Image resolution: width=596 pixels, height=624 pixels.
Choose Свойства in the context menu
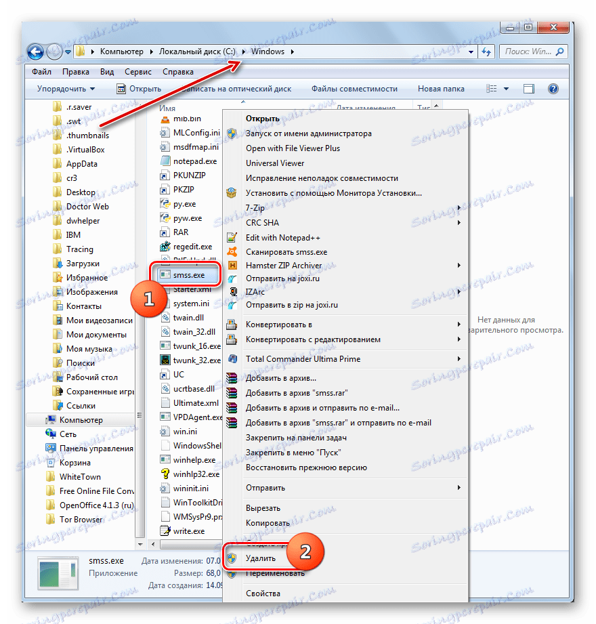coord(263,593)
